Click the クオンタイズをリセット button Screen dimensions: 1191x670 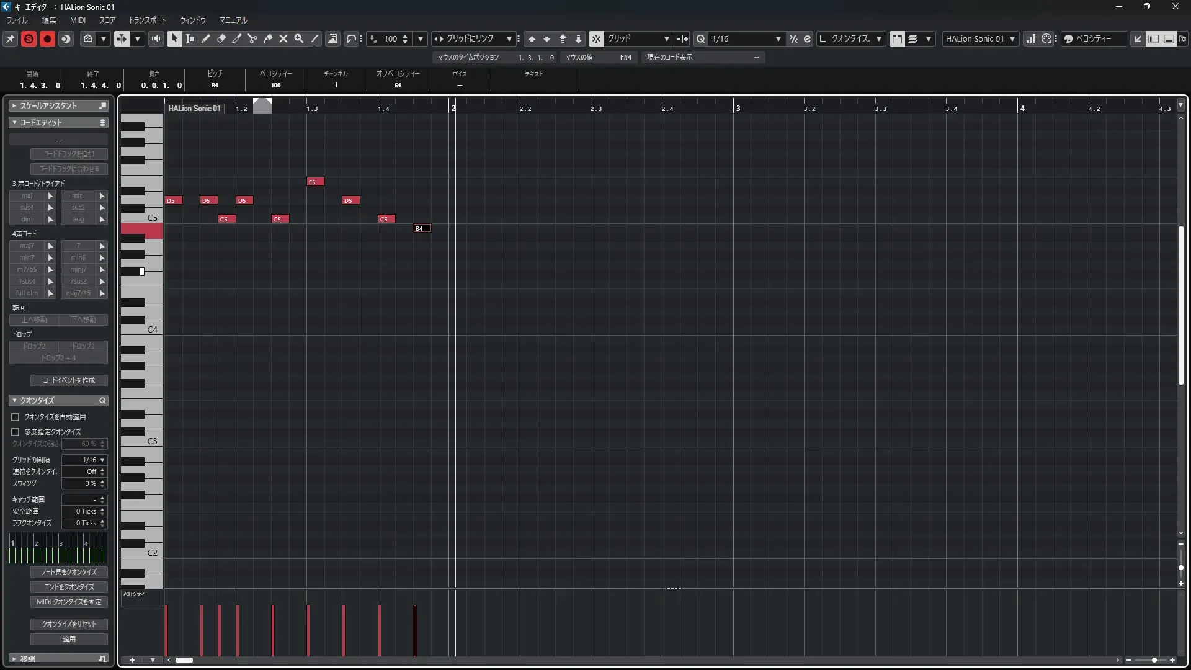coord(69,624)
